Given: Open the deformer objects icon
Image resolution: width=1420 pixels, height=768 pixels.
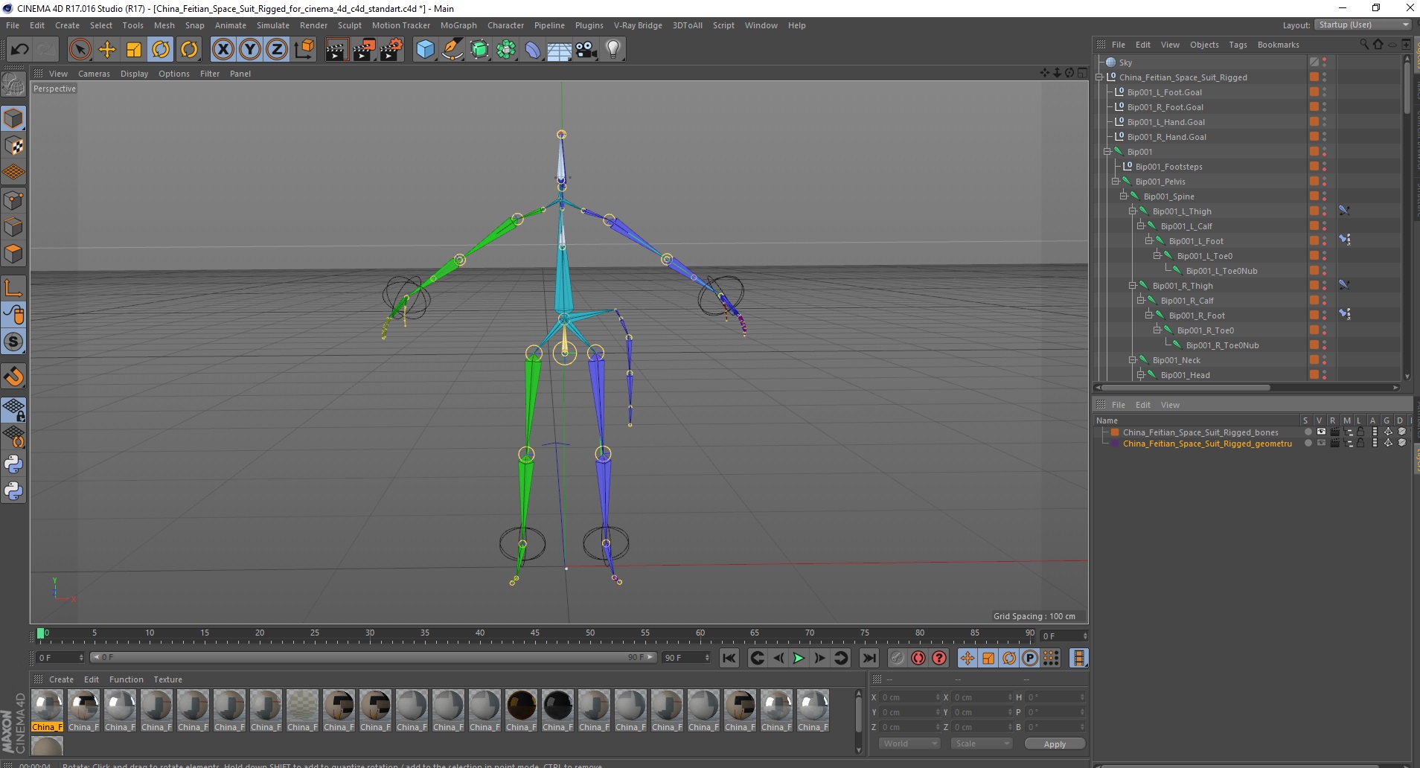Looking at the screenshot, I should [533, 50].
